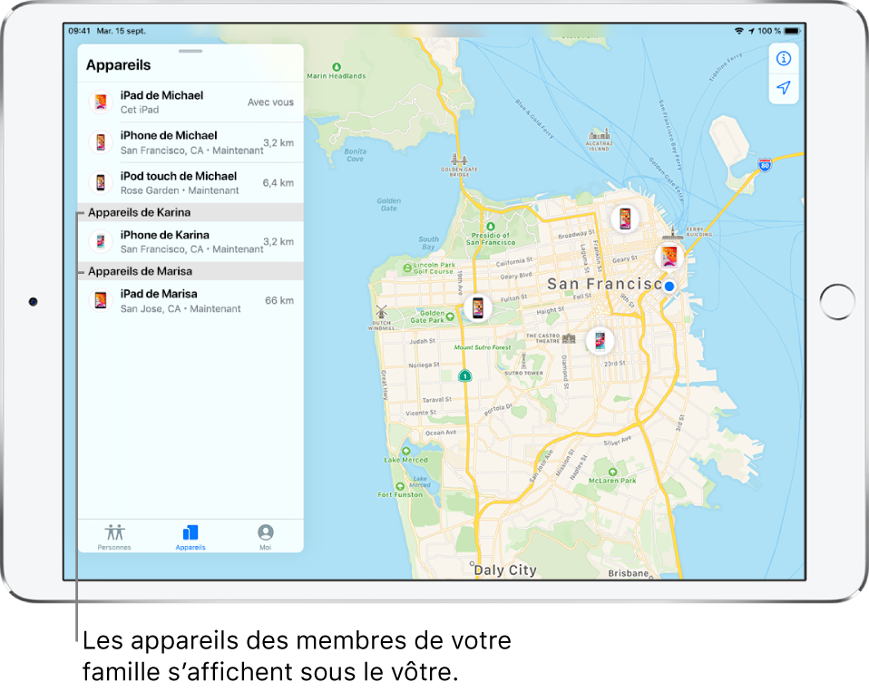Viewport: 869px width, 692px height.
Task: Select iPhone de Michael row
Action: [x=190, y=142]
